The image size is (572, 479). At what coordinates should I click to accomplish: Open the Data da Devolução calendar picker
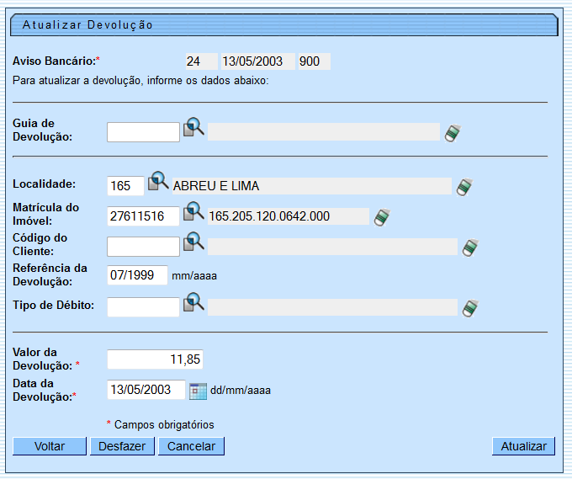tap(198, 390)
